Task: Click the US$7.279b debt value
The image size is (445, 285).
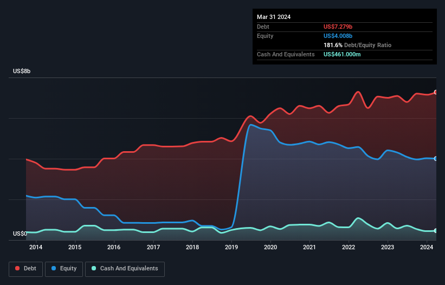Action: pos(338,27)
